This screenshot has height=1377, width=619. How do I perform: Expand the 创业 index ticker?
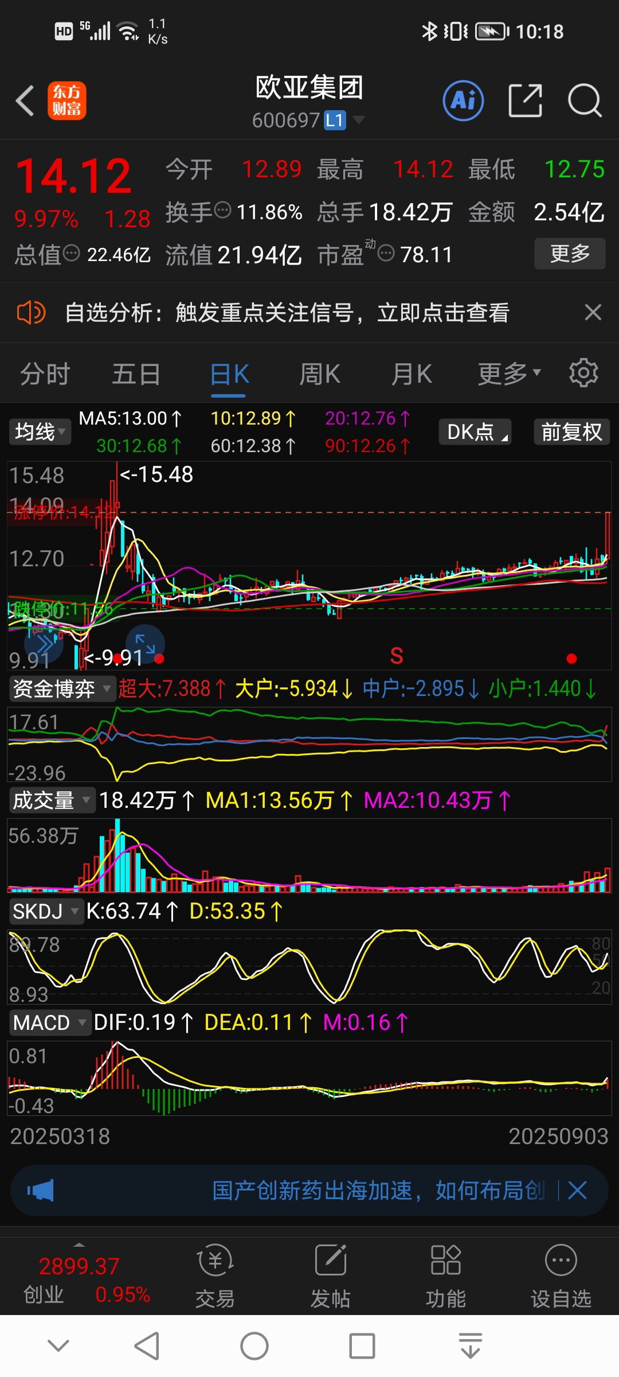tap(79, 1244)
